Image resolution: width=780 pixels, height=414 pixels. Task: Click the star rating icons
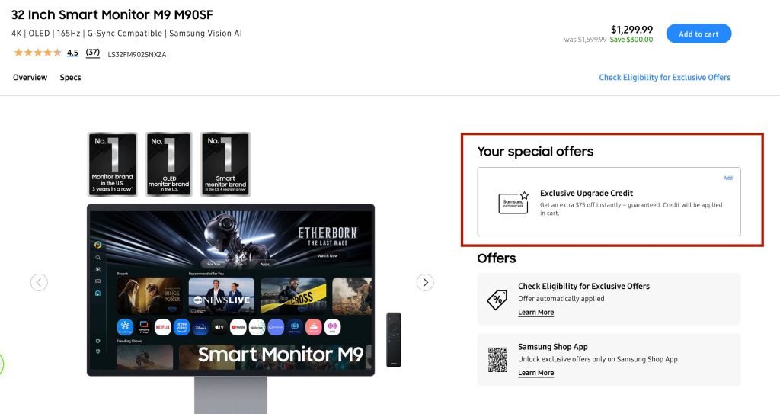[x=38, y=53]
